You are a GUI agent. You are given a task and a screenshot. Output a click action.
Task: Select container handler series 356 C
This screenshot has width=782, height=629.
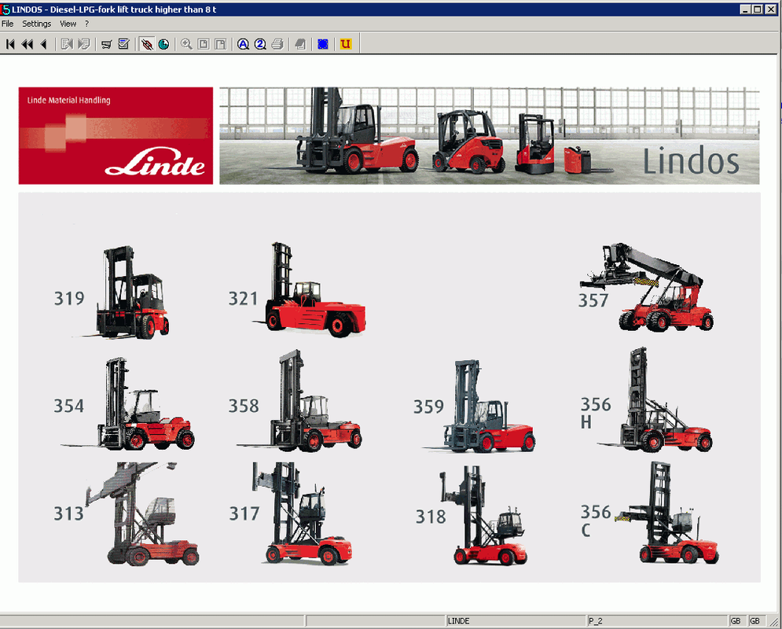click(x=650, y=513)
